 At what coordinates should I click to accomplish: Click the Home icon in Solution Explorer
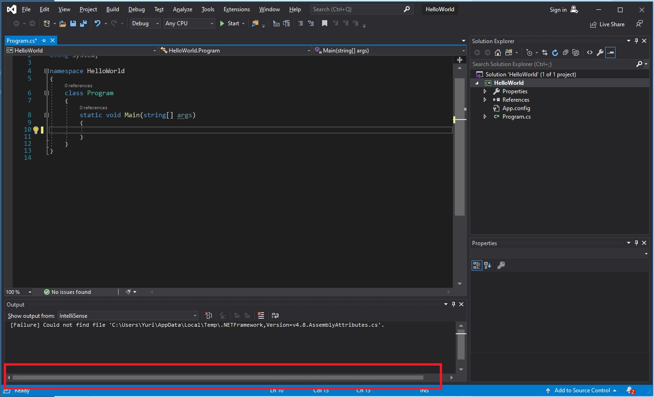(498, 53)
